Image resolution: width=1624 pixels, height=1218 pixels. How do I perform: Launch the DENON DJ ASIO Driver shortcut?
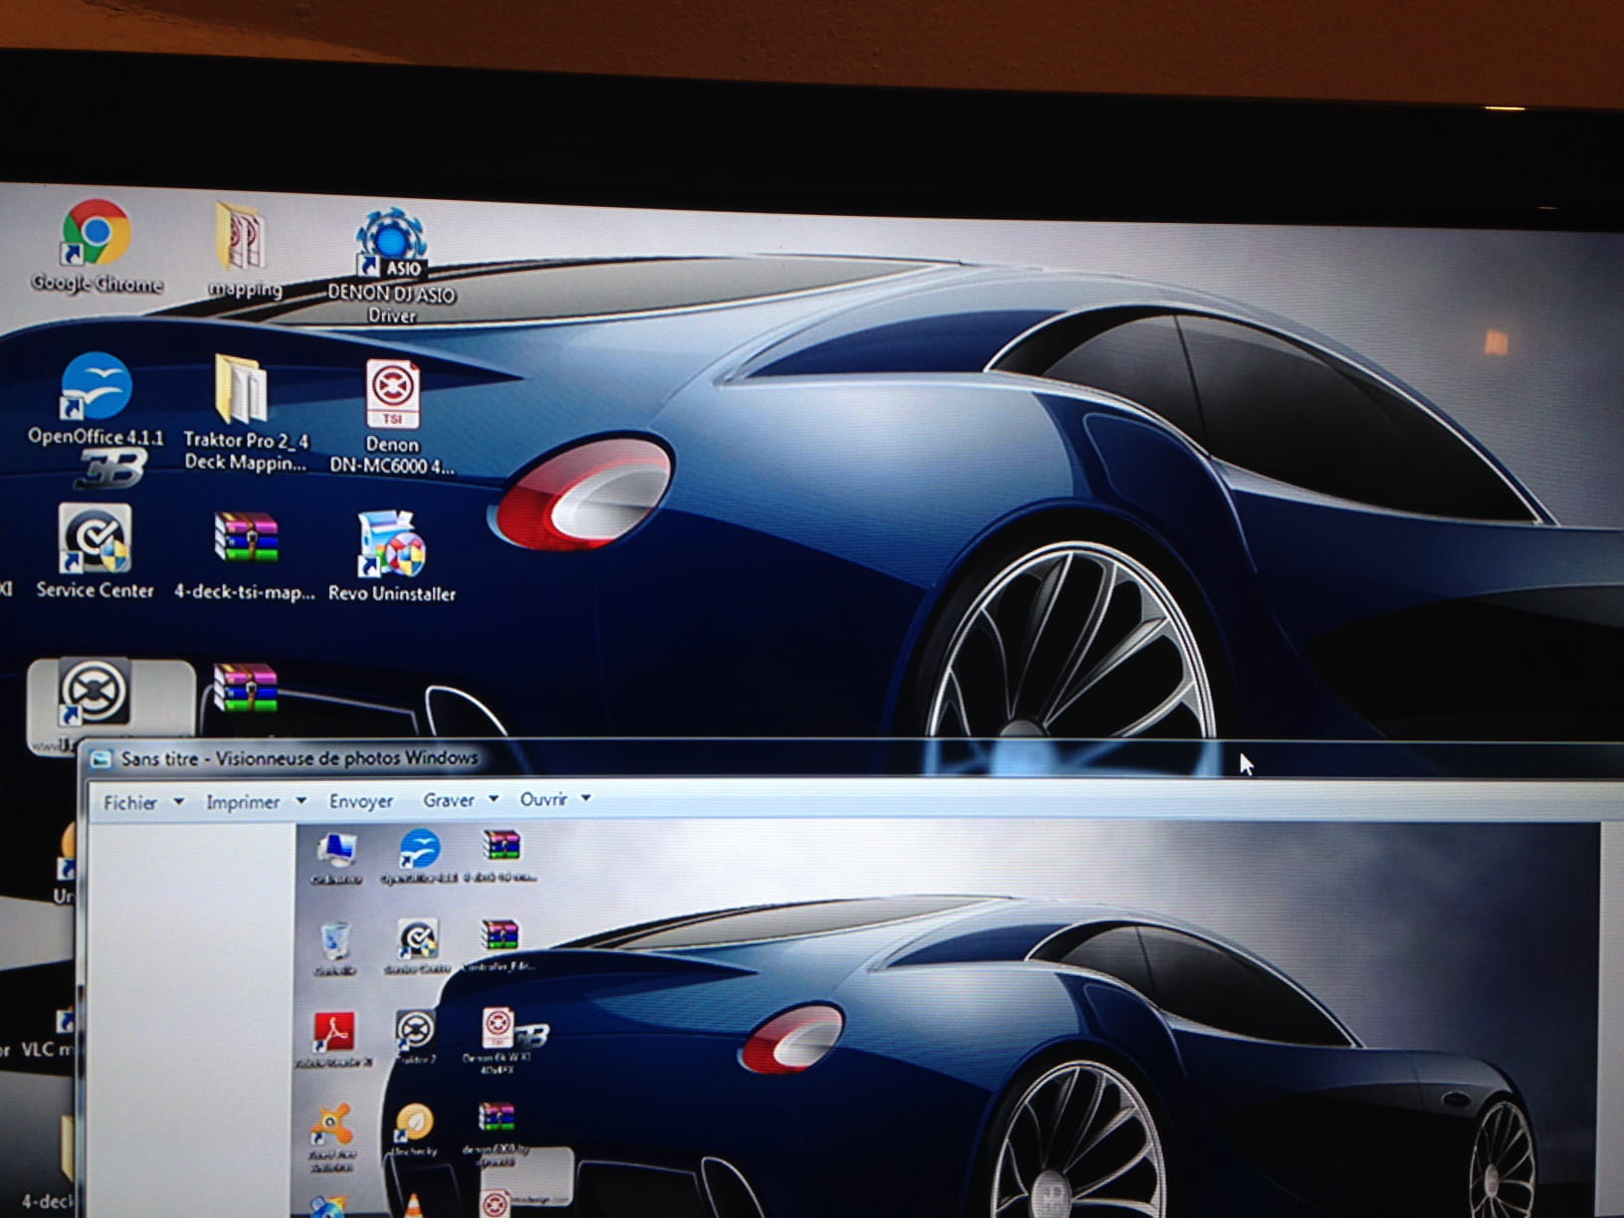click(x=392, y=245)
